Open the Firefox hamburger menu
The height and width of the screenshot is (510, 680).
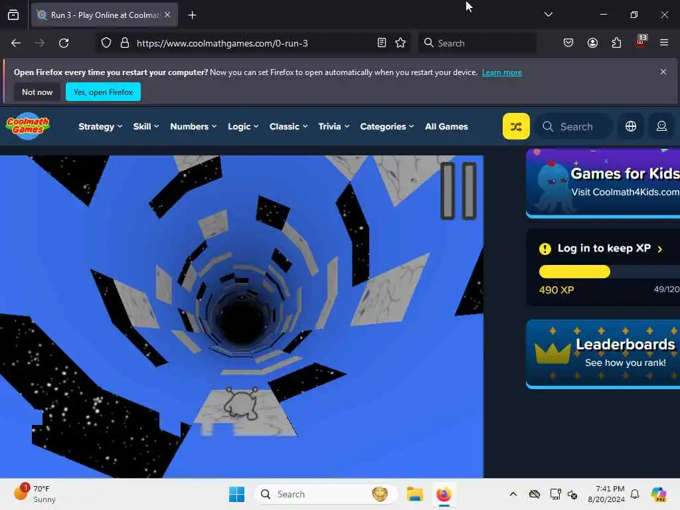[x=664, y=42]
